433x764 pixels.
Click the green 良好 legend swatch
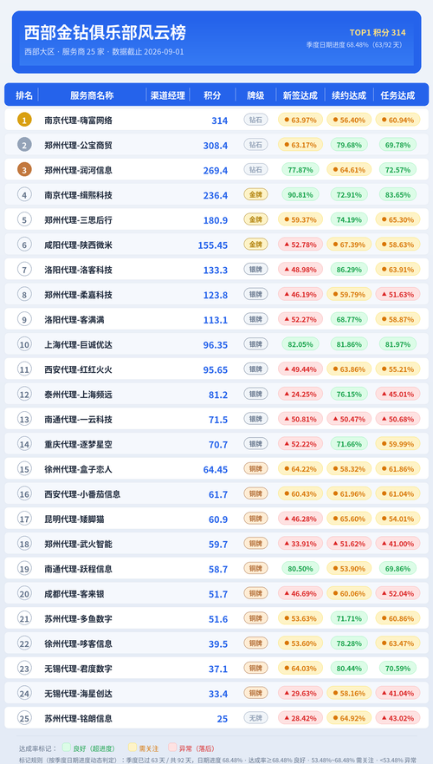click(x=66, y=748)
